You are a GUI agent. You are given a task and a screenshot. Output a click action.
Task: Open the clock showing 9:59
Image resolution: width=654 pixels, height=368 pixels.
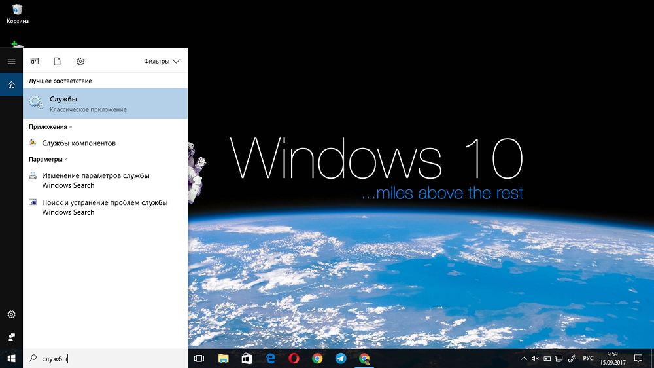(x=613, y=358)
